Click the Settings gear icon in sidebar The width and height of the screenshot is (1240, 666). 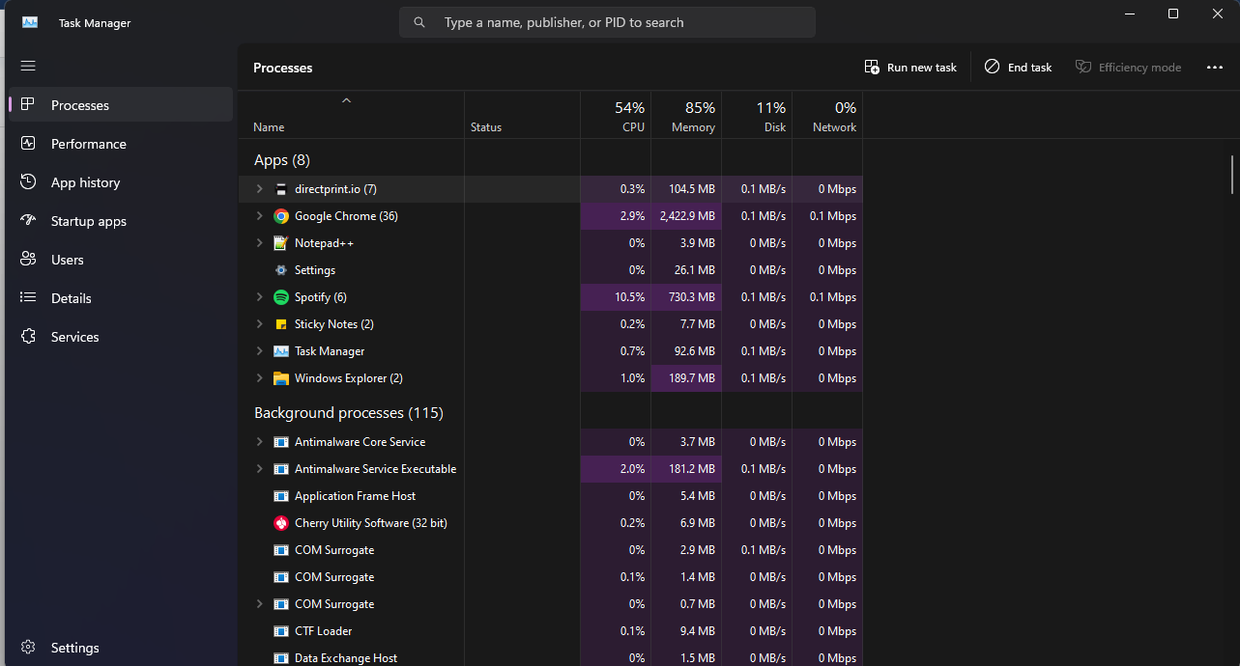pyautogui.click(x=28, y=648)
